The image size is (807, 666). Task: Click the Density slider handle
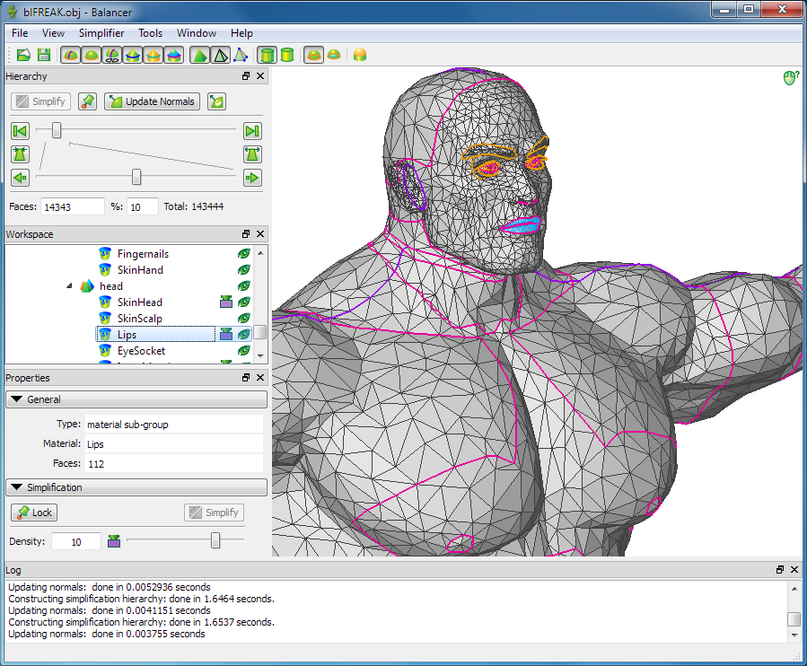pyautogui.click(x=215, y=540)
